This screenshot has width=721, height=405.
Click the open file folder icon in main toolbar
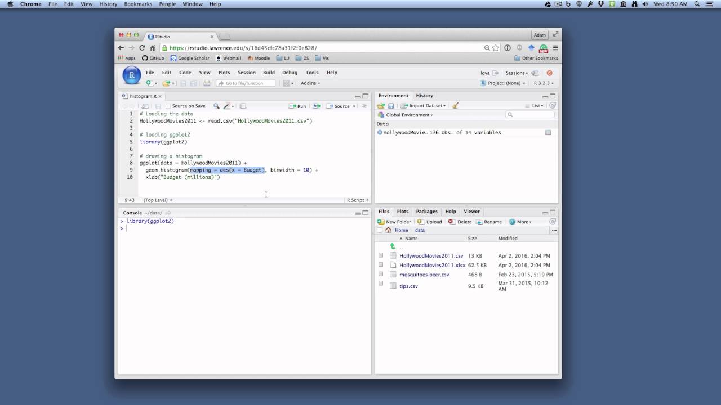coord(166,83)
